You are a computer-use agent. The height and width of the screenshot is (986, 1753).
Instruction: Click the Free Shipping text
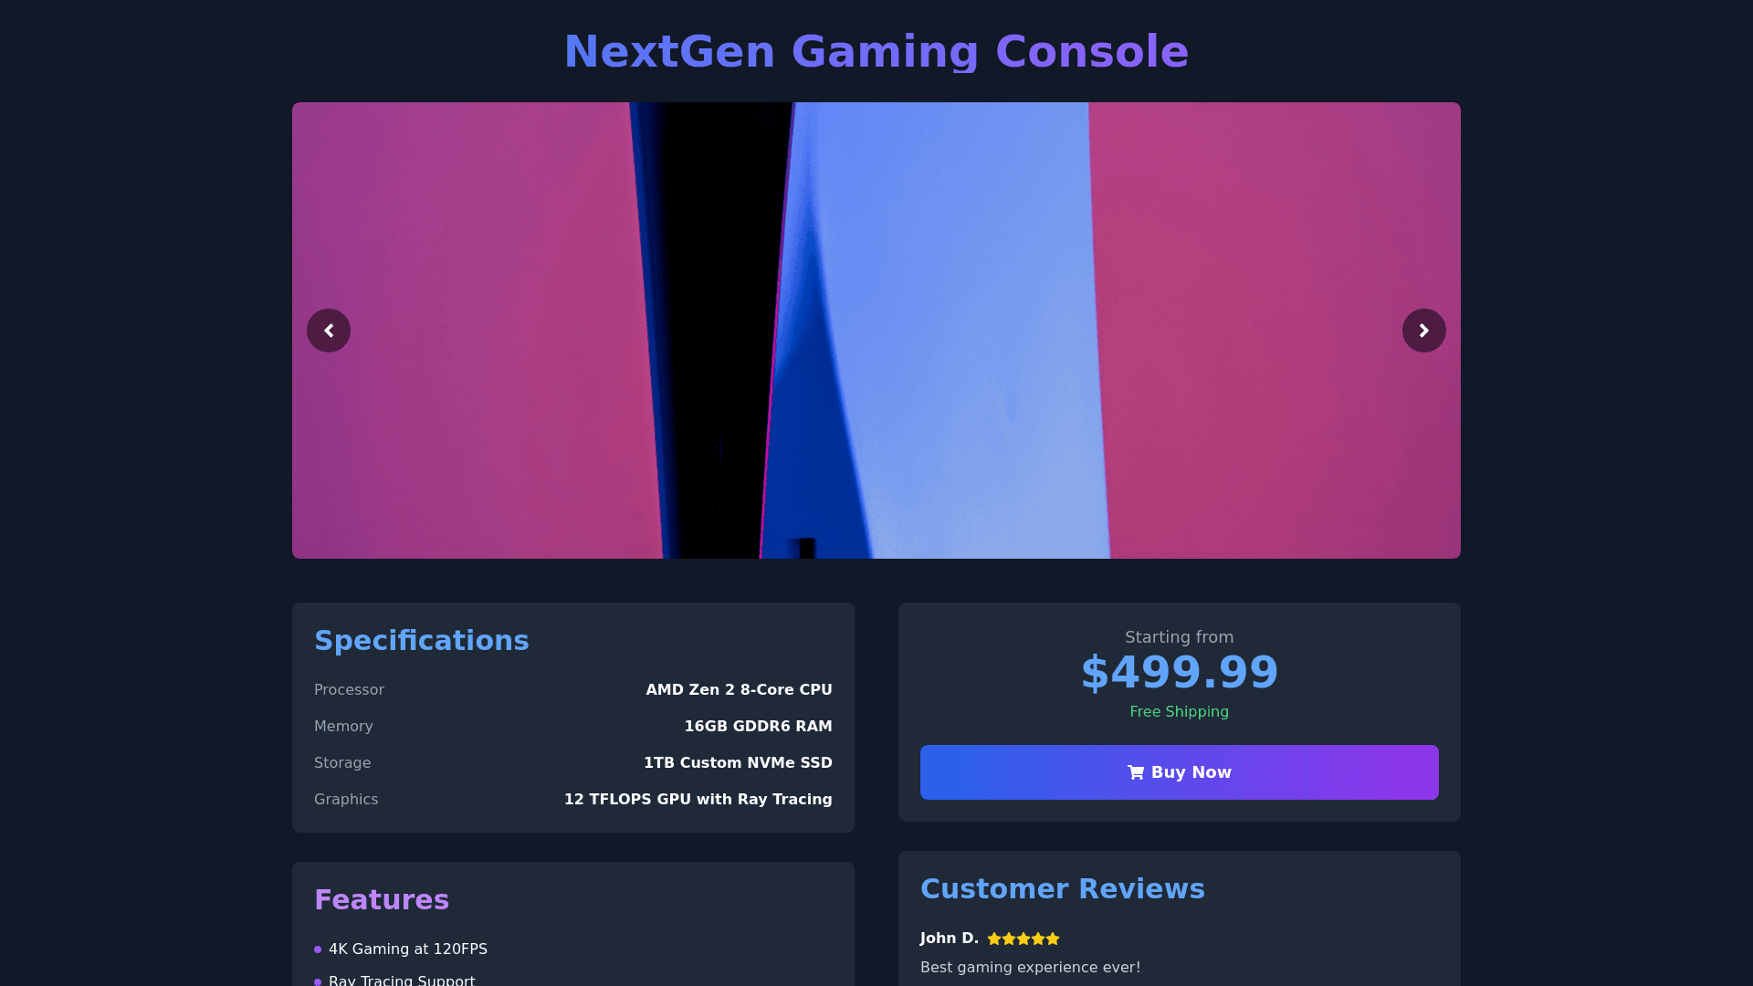[1179, 712]
